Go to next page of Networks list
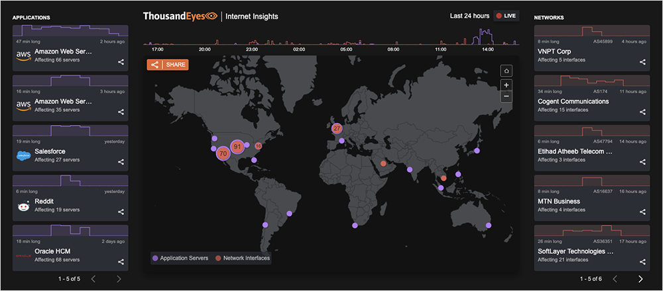This screenshot has width=663, height=291. coord(640,279)
